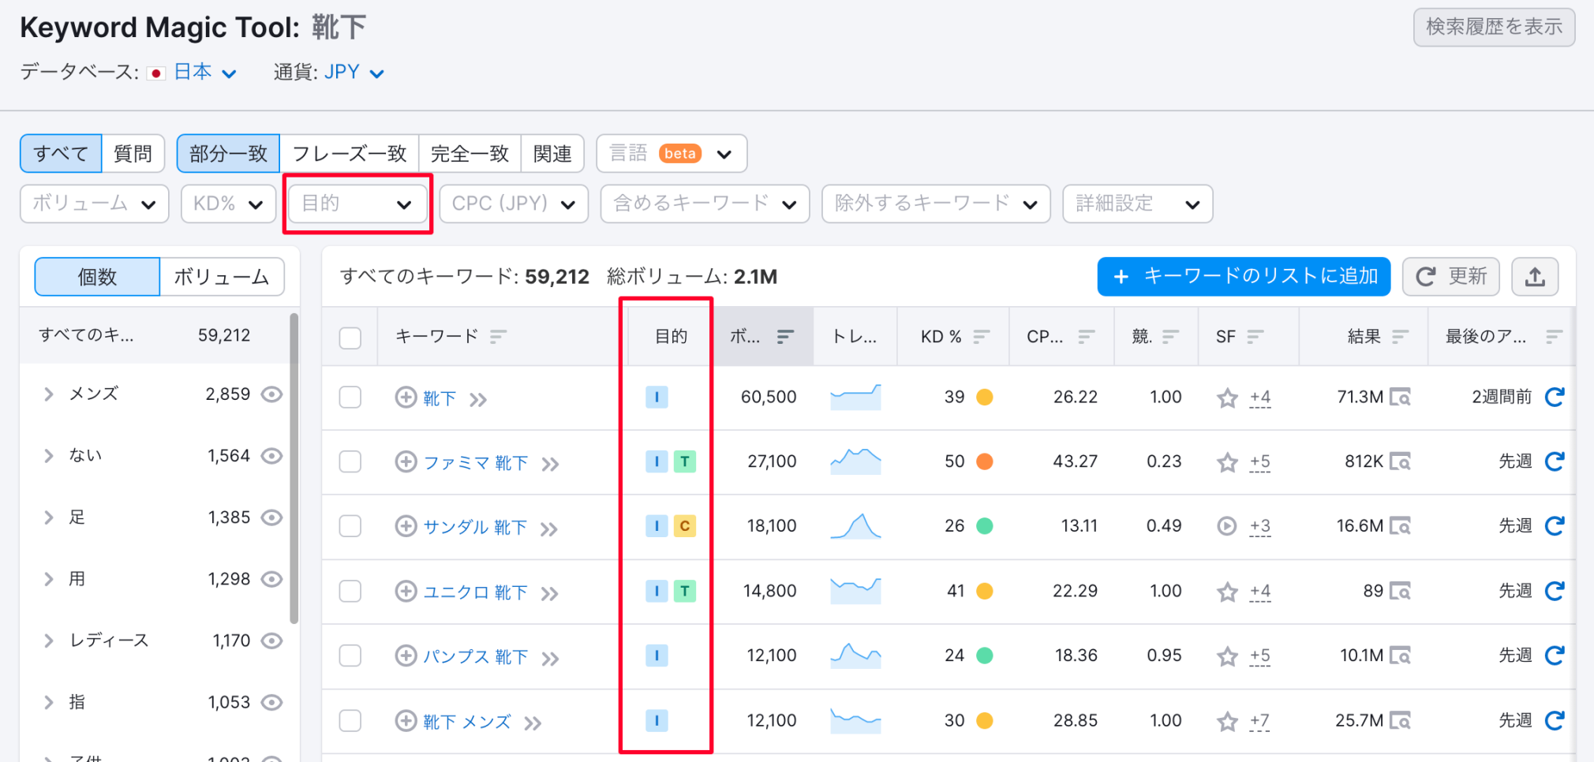Open the 除外するキーワード dropdown
This screenshot has width=1594, height=762.
point(936,204)
